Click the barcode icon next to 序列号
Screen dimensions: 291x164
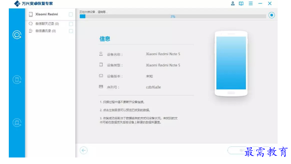(101, 87)
